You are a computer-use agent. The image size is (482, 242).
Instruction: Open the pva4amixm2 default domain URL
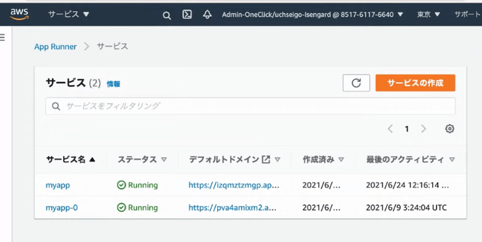(232, 208)
